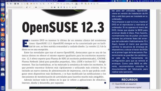
Task: Launch Google Chrome from dock
Action: tap(3, 15)
